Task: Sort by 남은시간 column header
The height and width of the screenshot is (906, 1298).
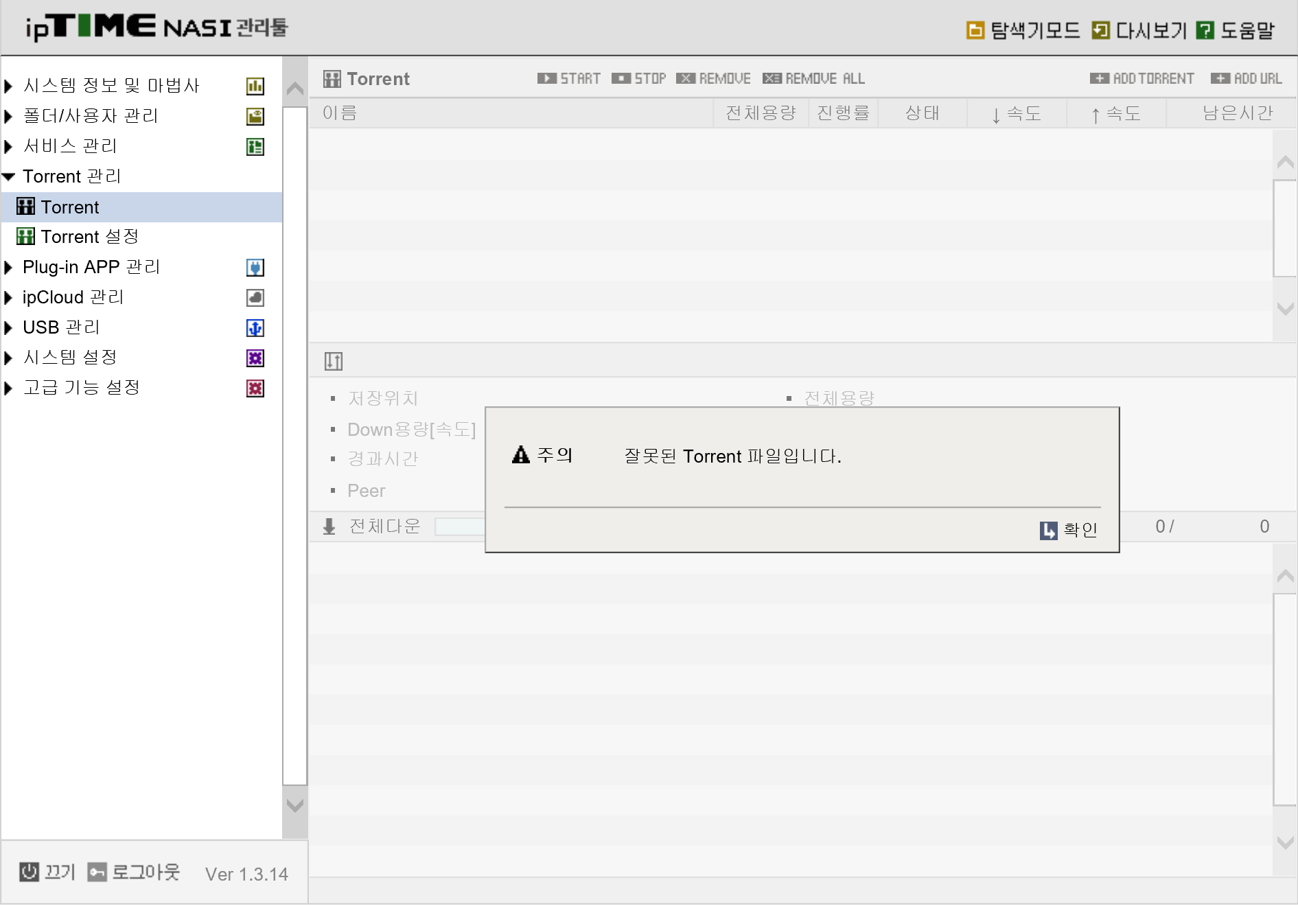Action: [x=1231, y=113]
